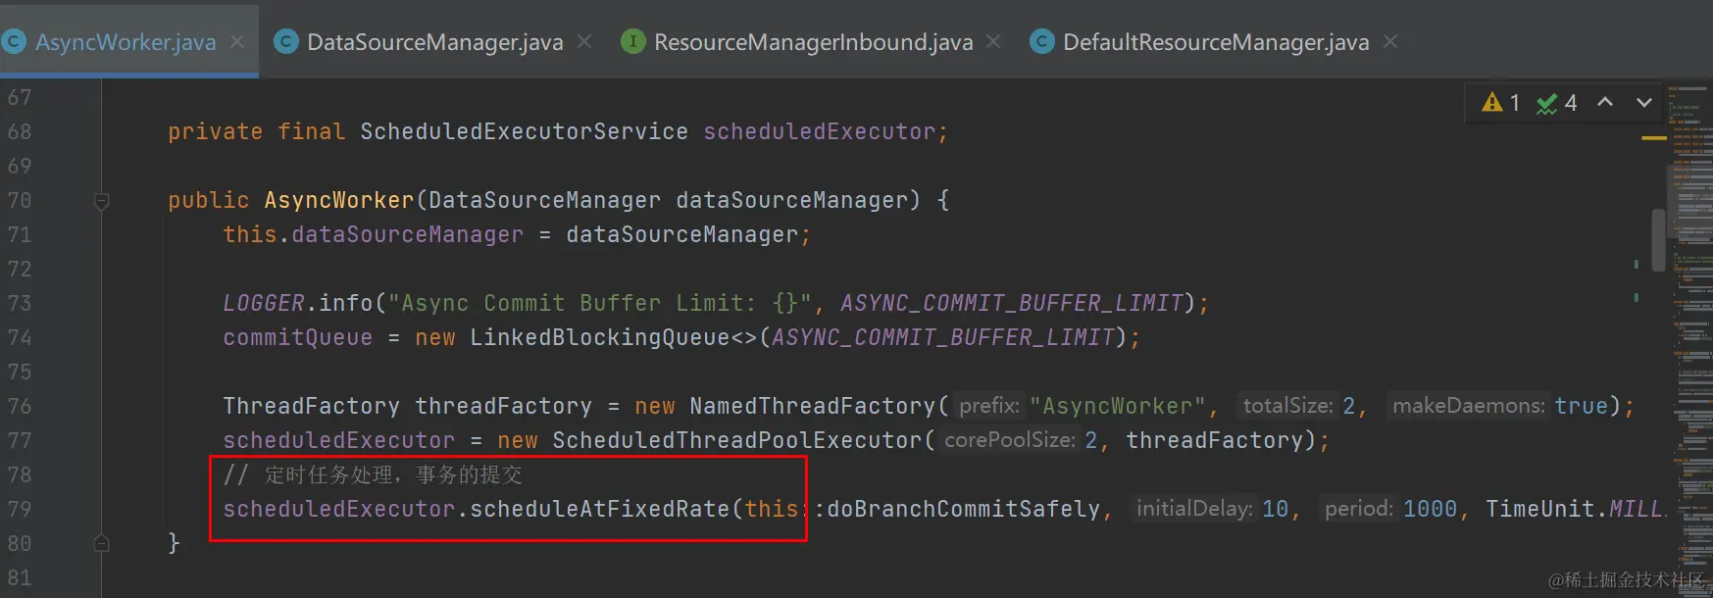This screenshot has width=1713, height=598.
Task: Open the ResourceManagerInbound.java tab
Action: click(x=813, y=42)
